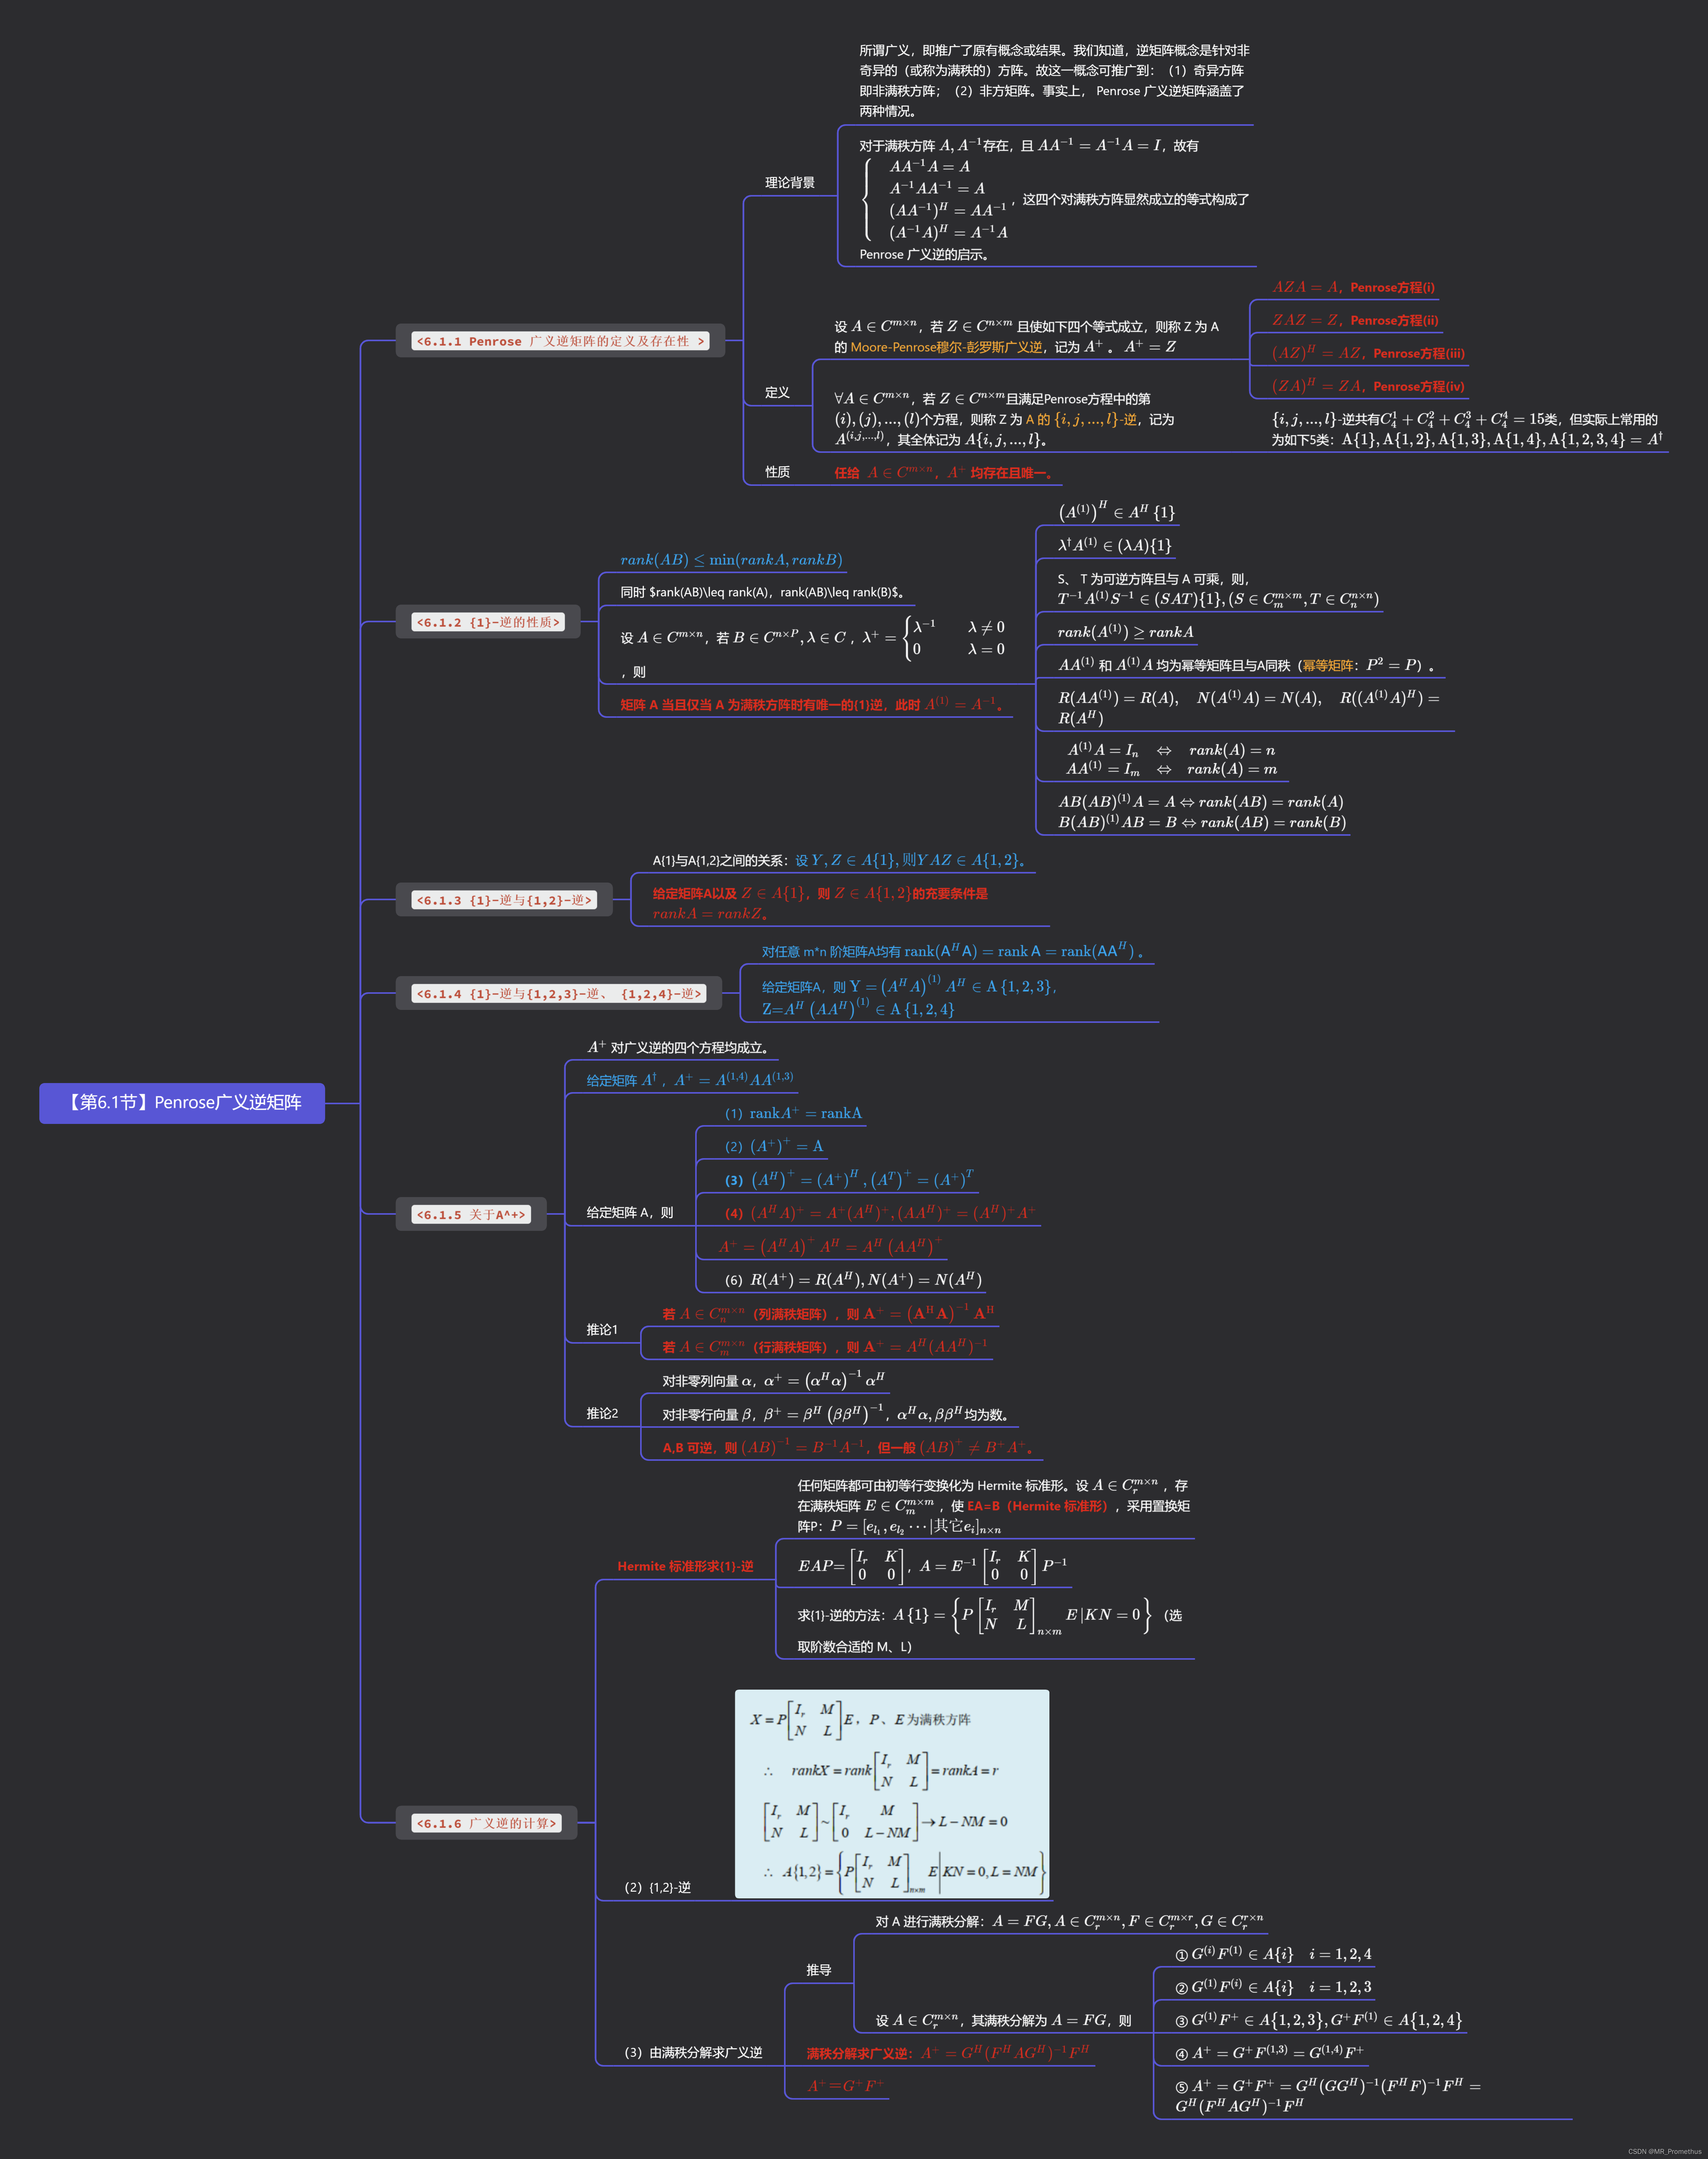Click the 性质 branch label

coord(777,472)
